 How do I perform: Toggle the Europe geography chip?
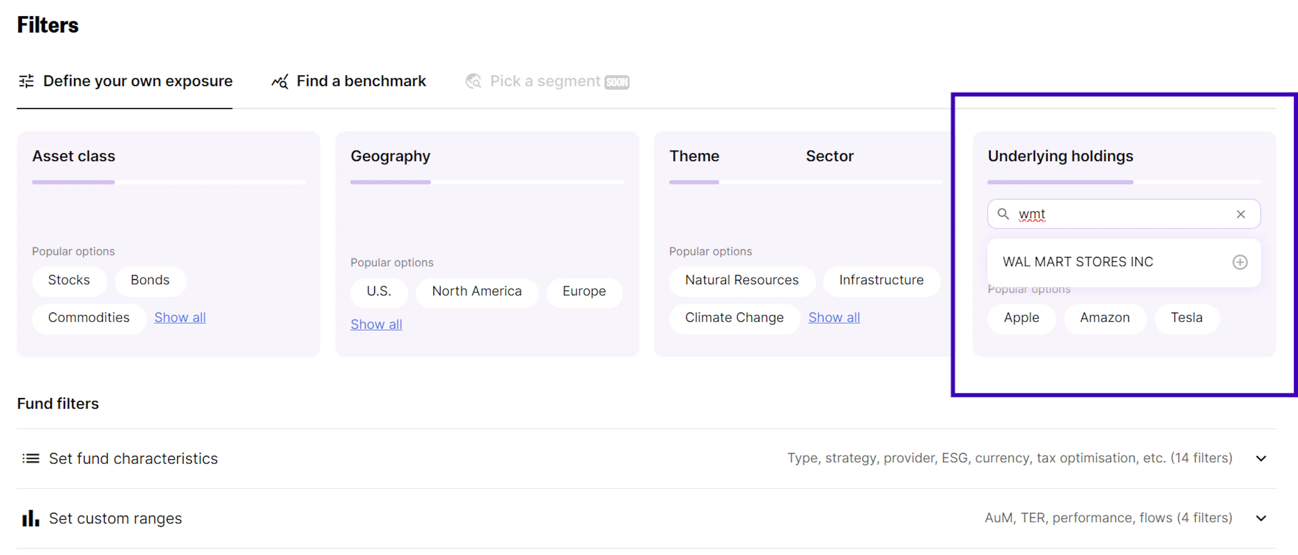584,291
